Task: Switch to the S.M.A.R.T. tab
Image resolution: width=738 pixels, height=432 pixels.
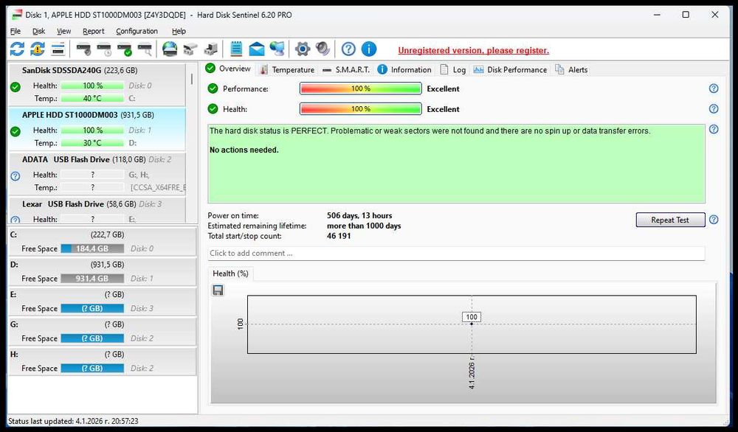Action: (346, 69)
